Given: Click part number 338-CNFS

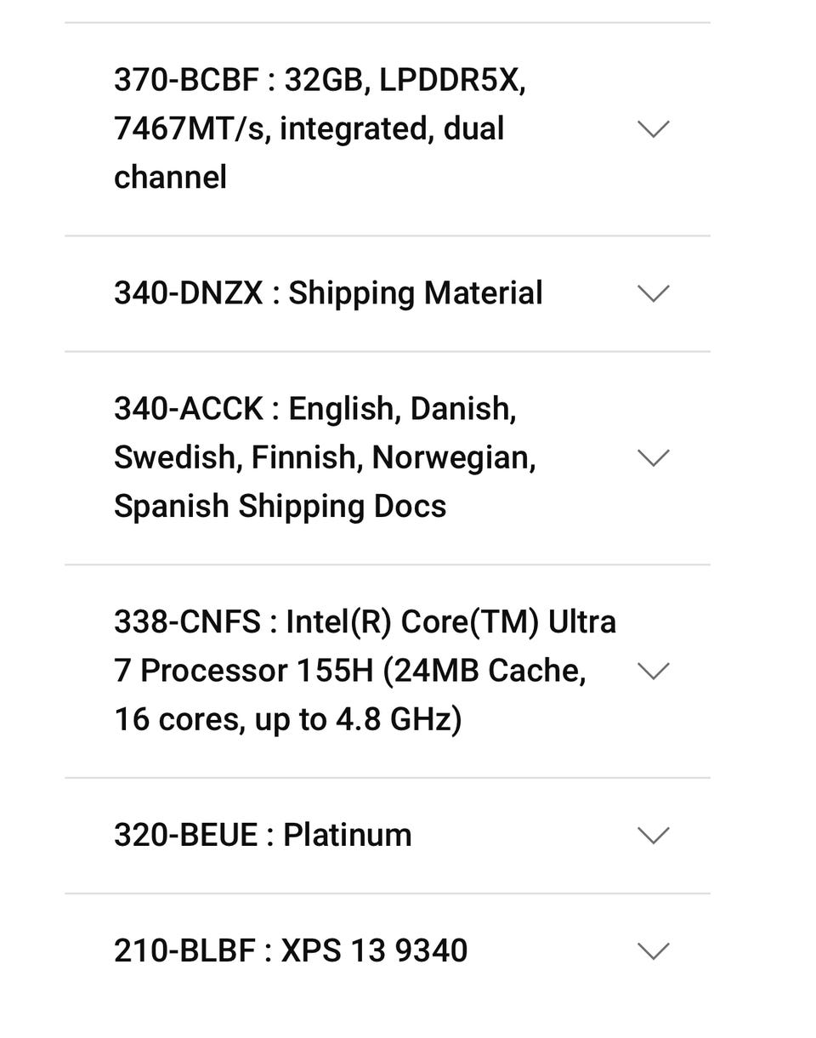Looking at the screenshot, I should (x=187, y=622).
